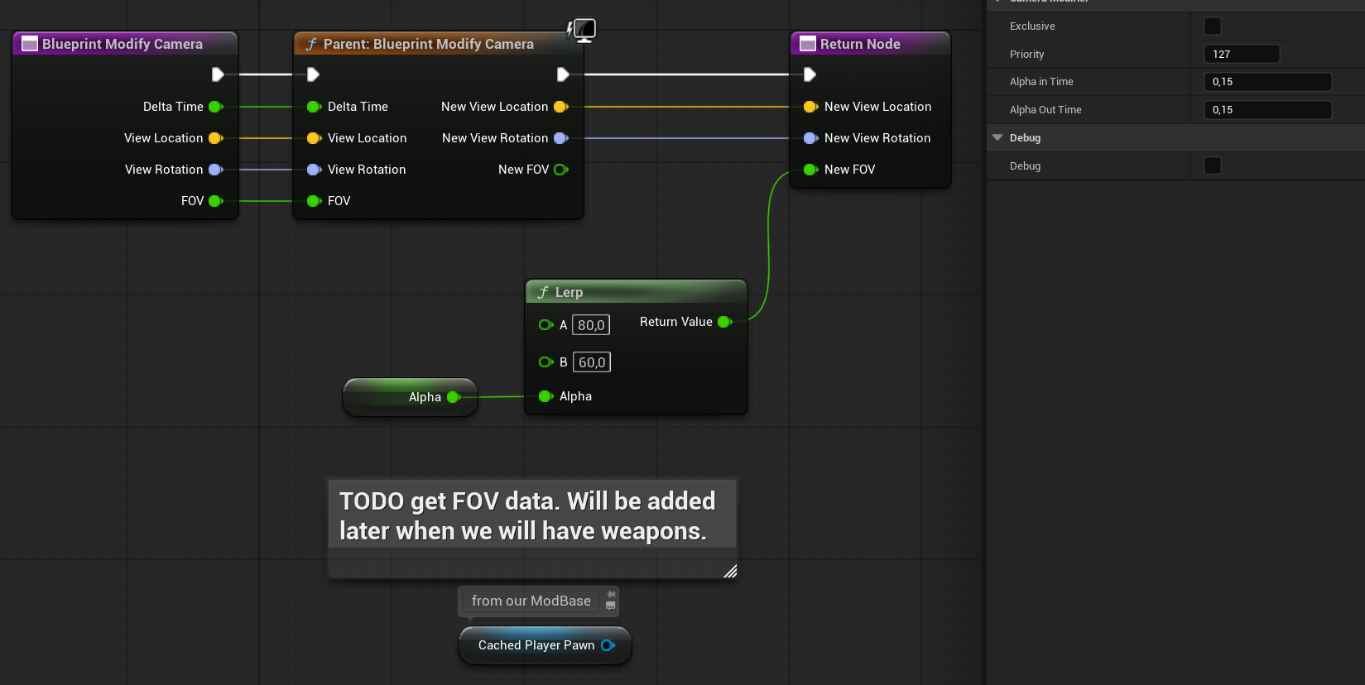
Task: Collapse the Debug section
Action: 997,138
